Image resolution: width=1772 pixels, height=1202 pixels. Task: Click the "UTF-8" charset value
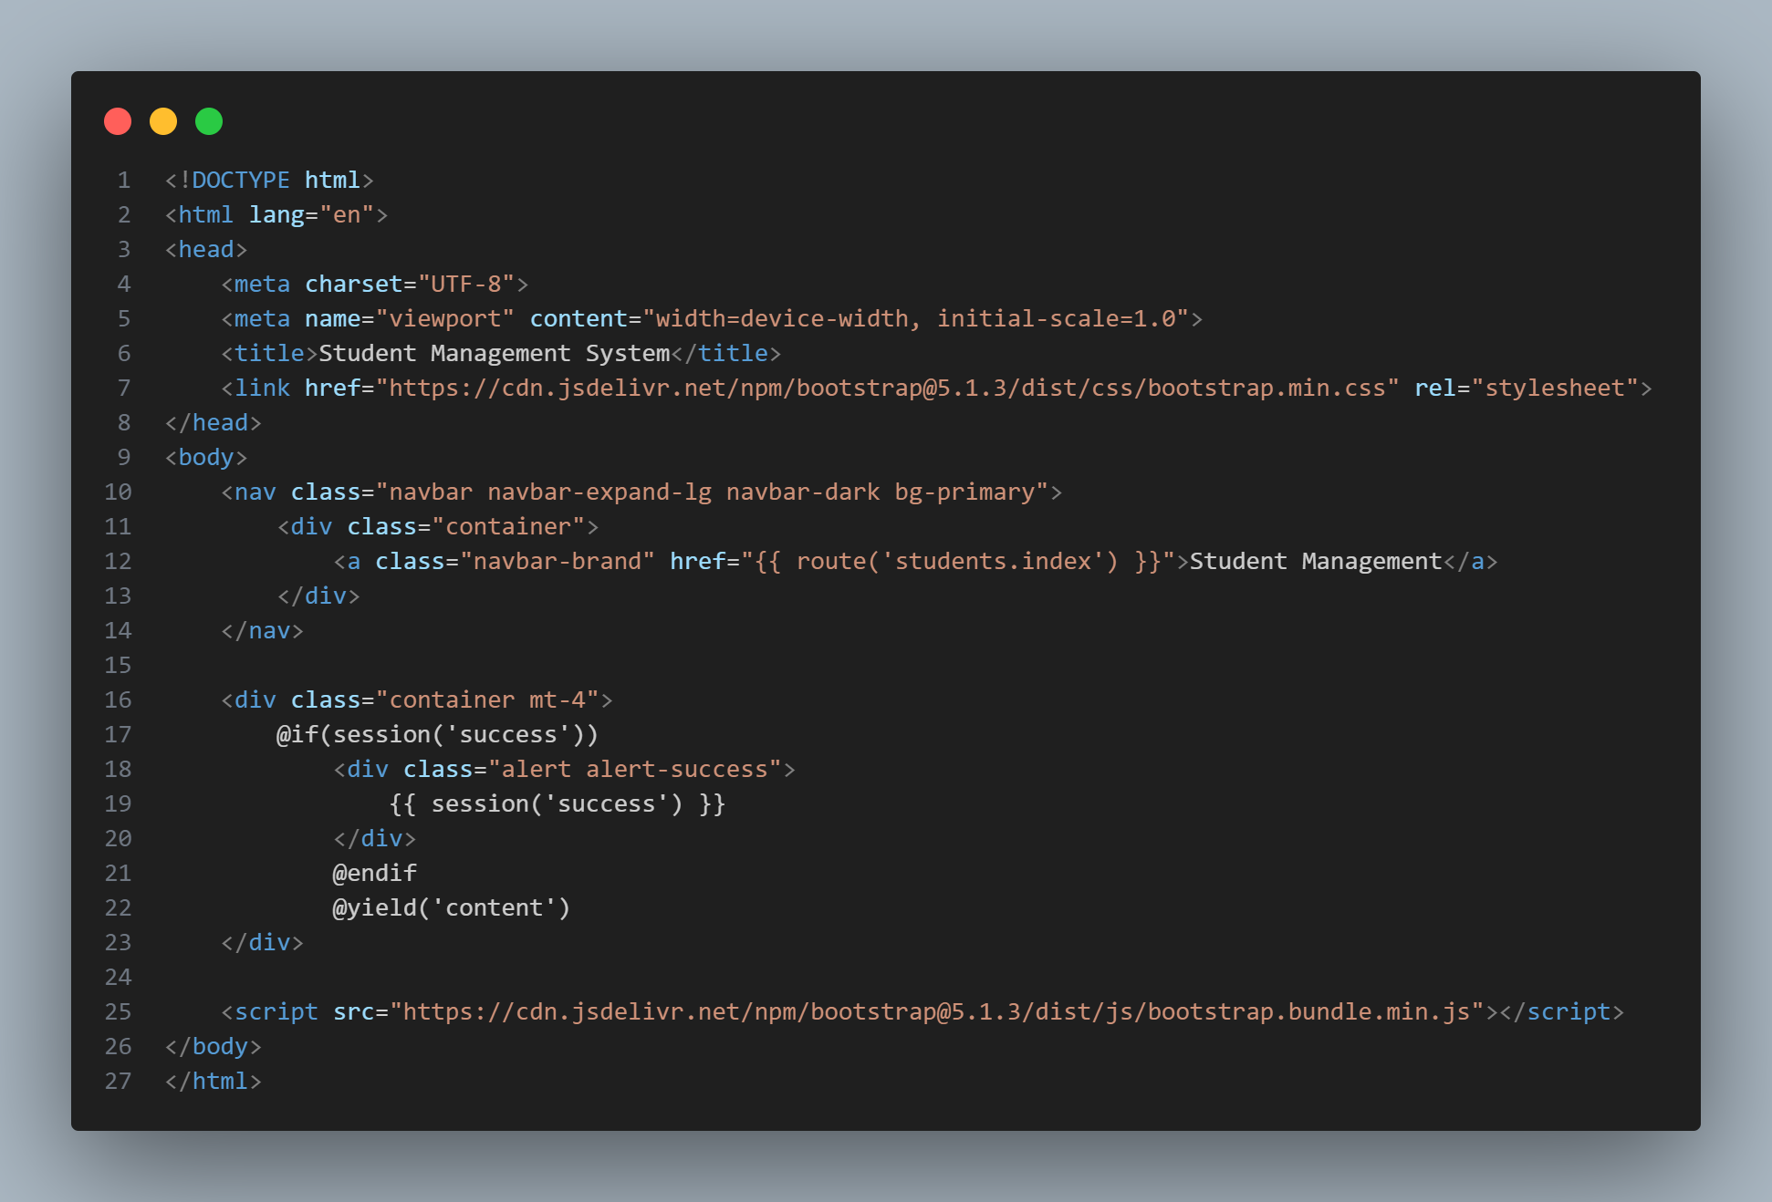pos(465,285)
